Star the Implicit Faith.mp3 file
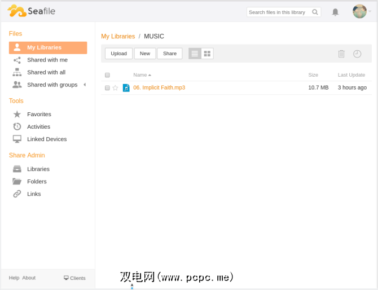Screen dimensions: 378x290 116,88
